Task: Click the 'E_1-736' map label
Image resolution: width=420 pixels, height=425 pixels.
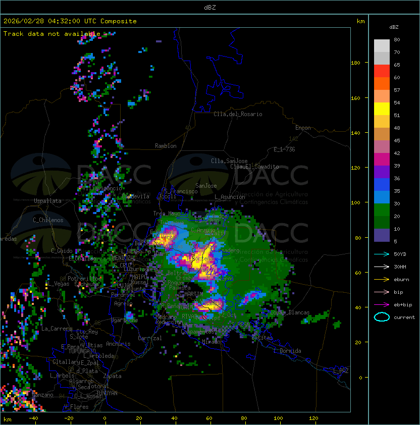Action: coord(284,149)
